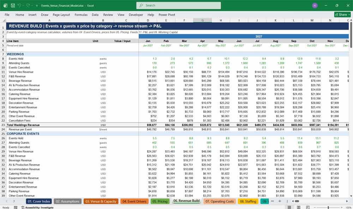Switch to the Home ribbon tab
Screen dimensions: 353x209
[20, 14]
